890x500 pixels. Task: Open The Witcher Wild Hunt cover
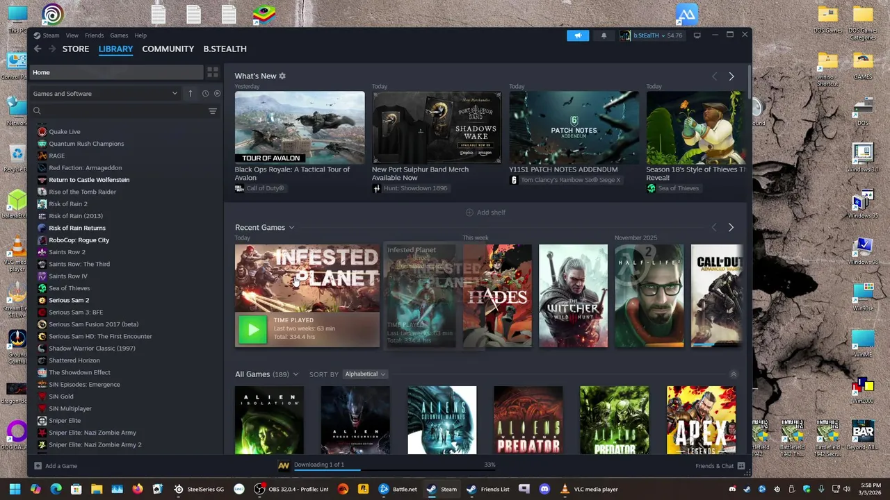[573, 296]
